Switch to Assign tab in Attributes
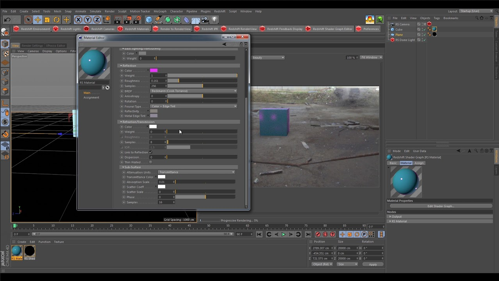Screen dimensions: 499x281 (419, 163)
